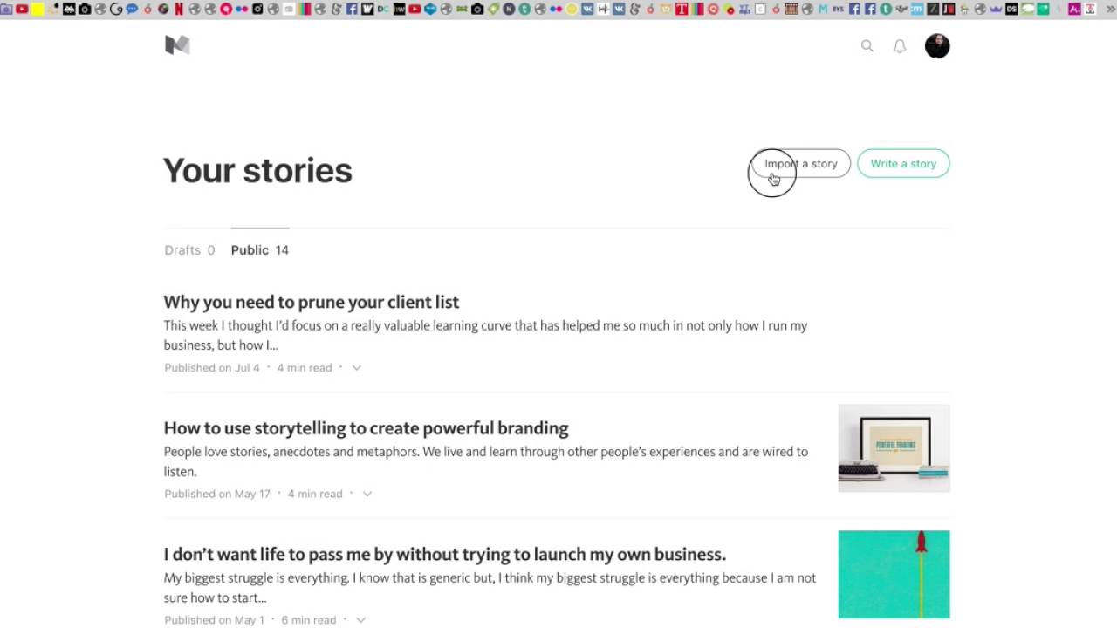The height and width of the screenshot is (628, 1117).
Task: Click the typewriter thumbnail for the storytelling story
Action: (x=894, y=448)
